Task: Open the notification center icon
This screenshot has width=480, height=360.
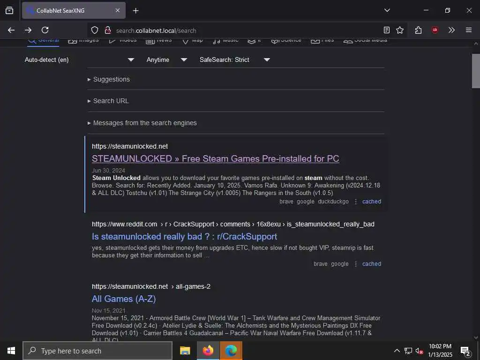Action: 465,351
